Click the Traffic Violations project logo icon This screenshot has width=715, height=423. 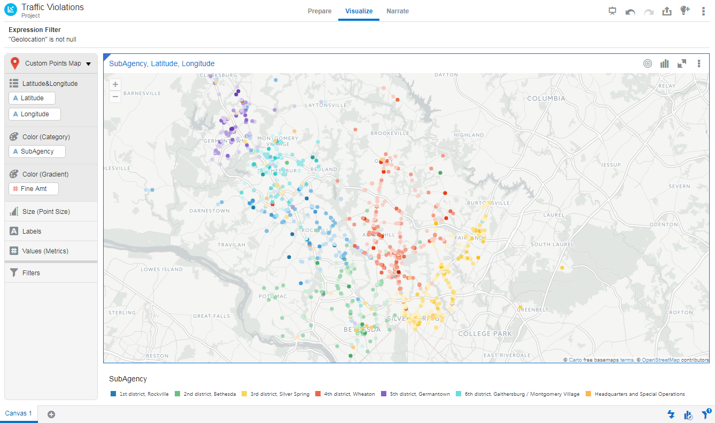pyautogui.click(x=10, y=9)
